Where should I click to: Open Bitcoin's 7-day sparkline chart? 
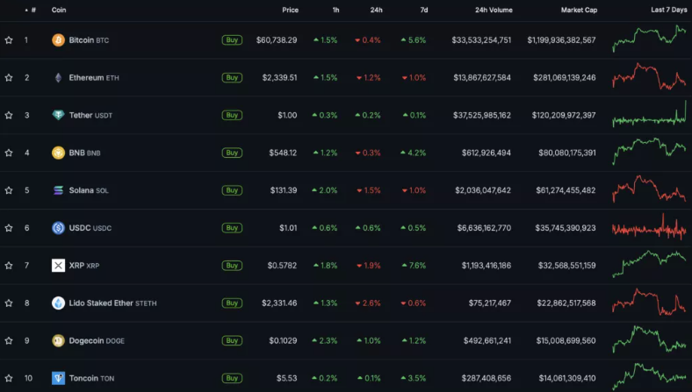pos(649,39)
